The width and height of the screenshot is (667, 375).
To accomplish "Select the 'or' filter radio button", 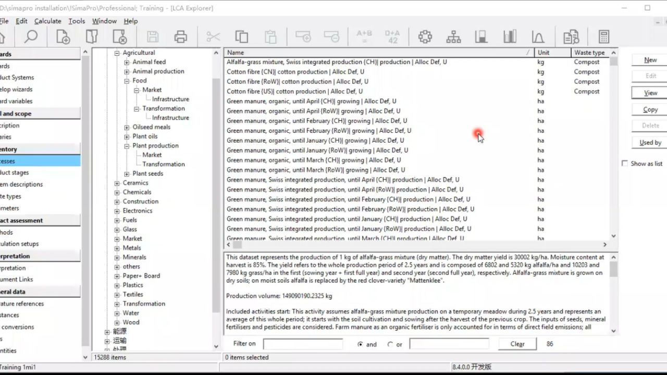I will pyautogui.click(x=390, y=344).
